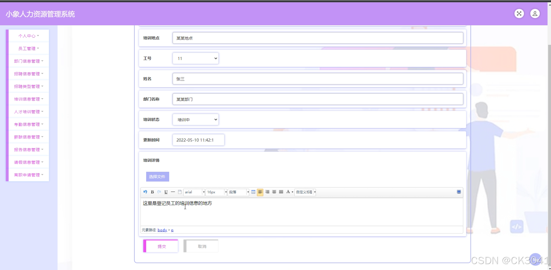Image resolution: width=551 pixels, height=270 pixels.
Task: Toggle editor fullscreen icon
Action: 459,192
